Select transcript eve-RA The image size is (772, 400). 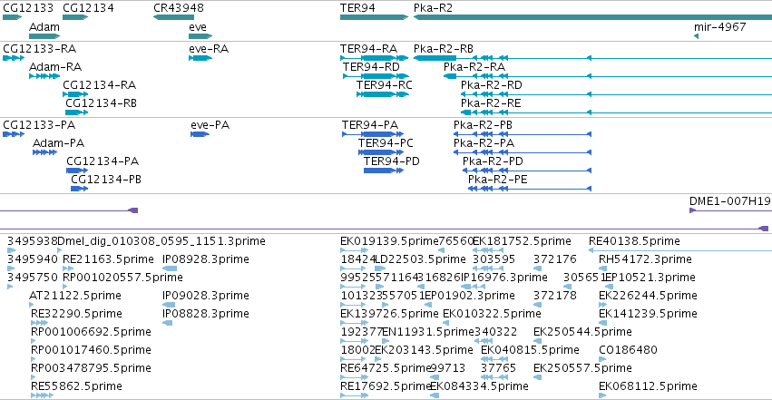click(209, 49)
